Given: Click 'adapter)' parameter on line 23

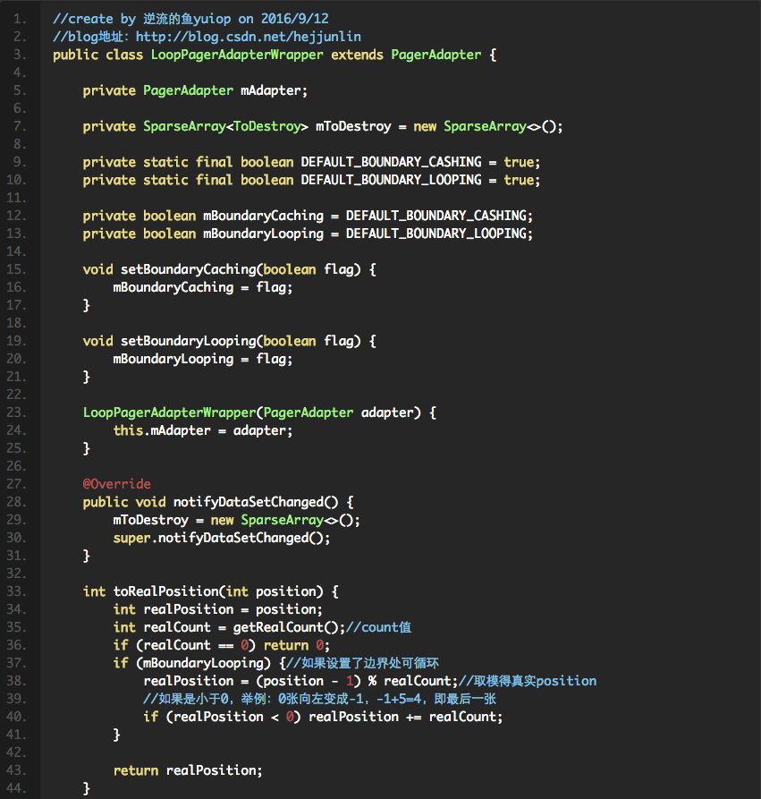Looking at the screenshot, I should tap(391, 412).
